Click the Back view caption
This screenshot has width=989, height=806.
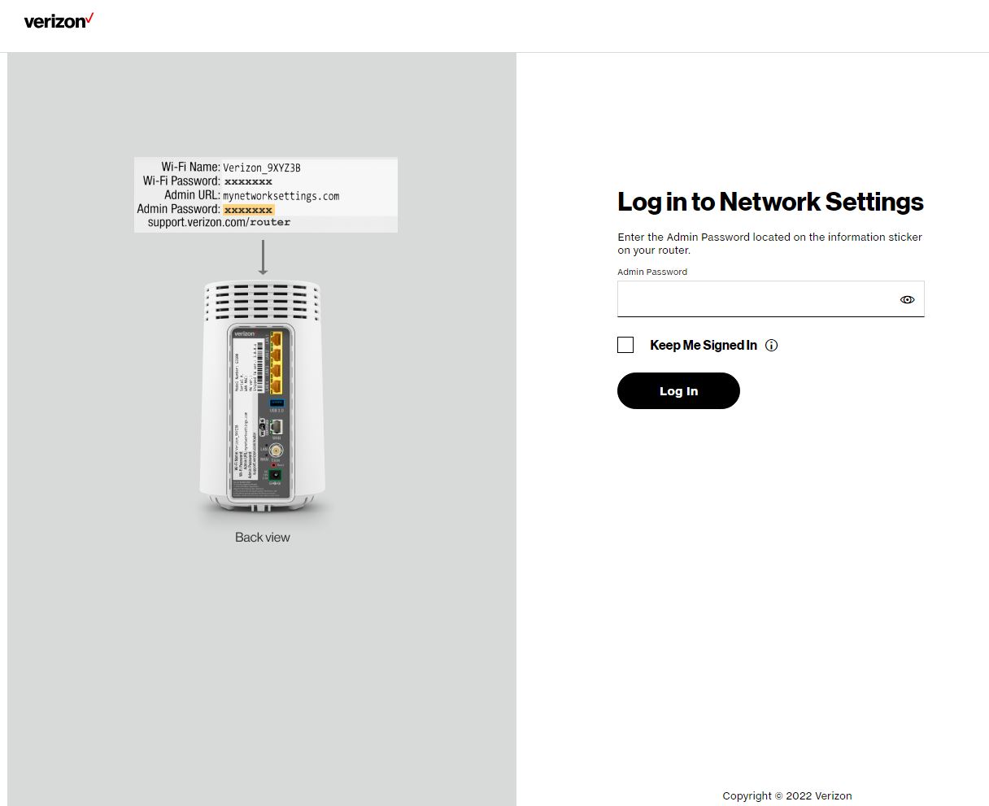263,537
